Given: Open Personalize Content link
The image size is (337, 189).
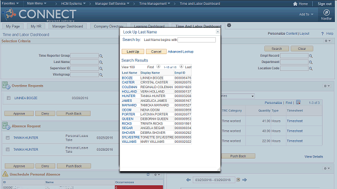Looking at the screenshot, I should click(292, 34).
